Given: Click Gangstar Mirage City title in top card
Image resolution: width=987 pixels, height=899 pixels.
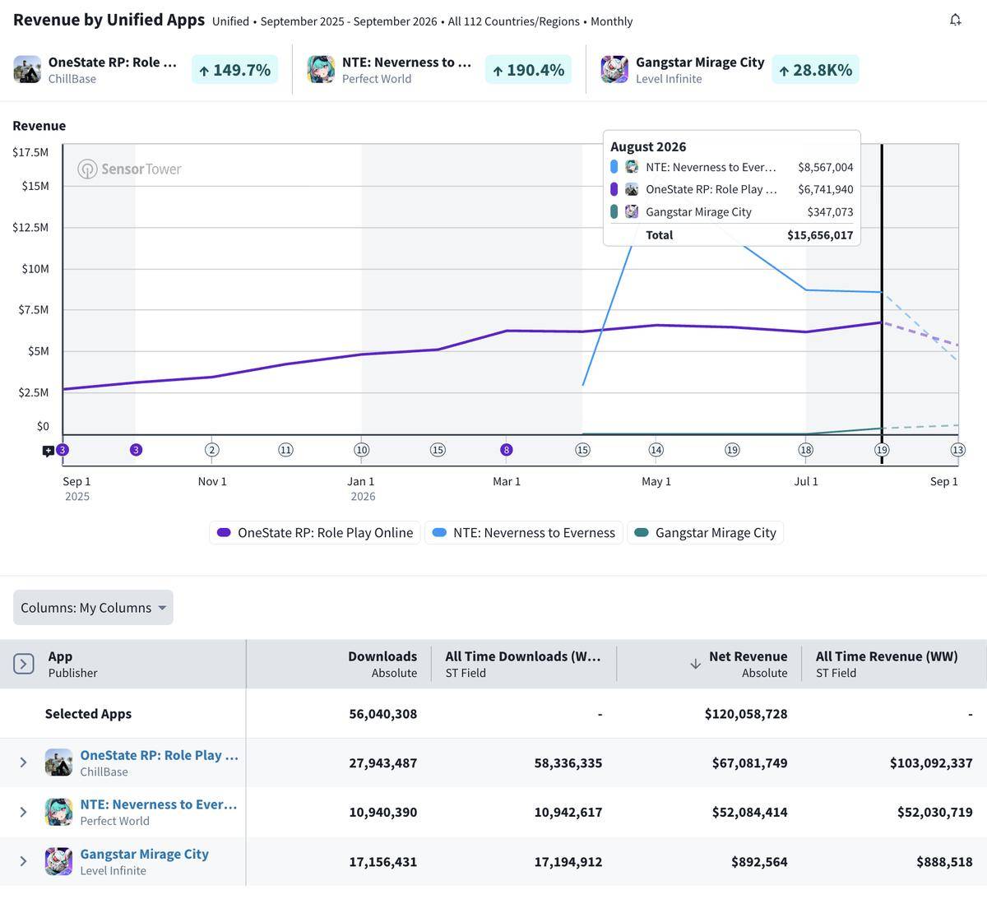Looking at the screenshot, I should tap(700, 63).
